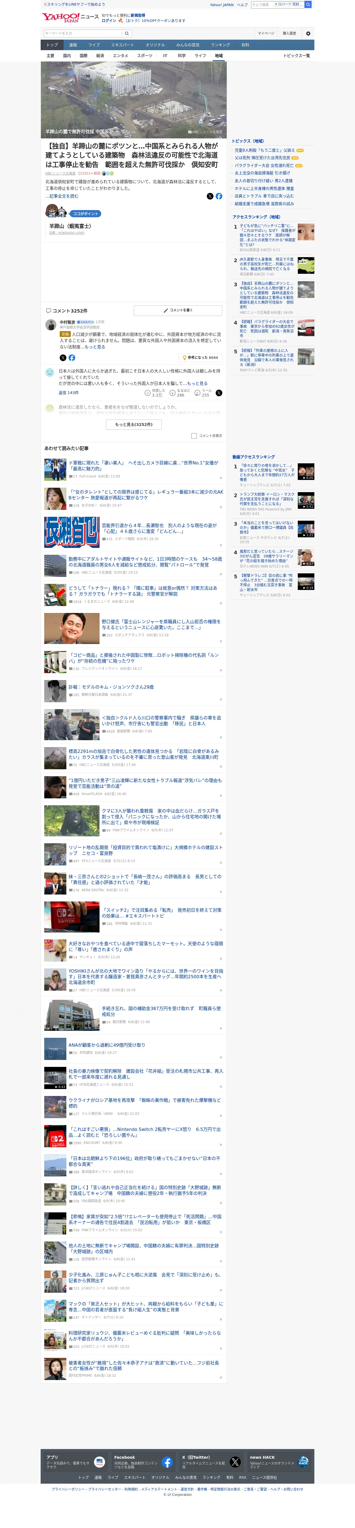The width and height of the screenshot is (355, 1528).
Task: Select the 地域 category tab
Action: click(x=219, y=56)
